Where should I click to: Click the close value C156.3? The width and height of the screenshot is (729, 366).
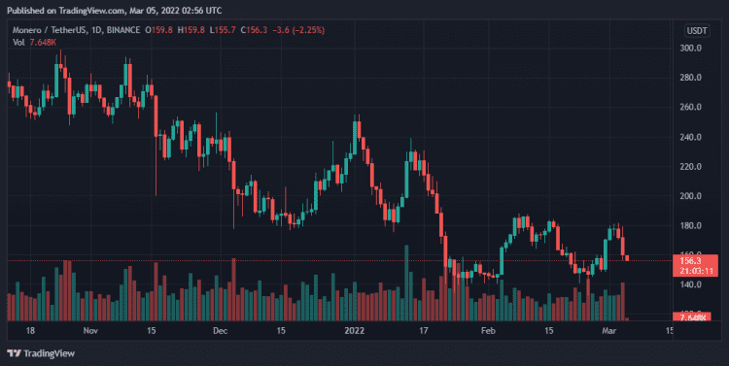[254, 30]
